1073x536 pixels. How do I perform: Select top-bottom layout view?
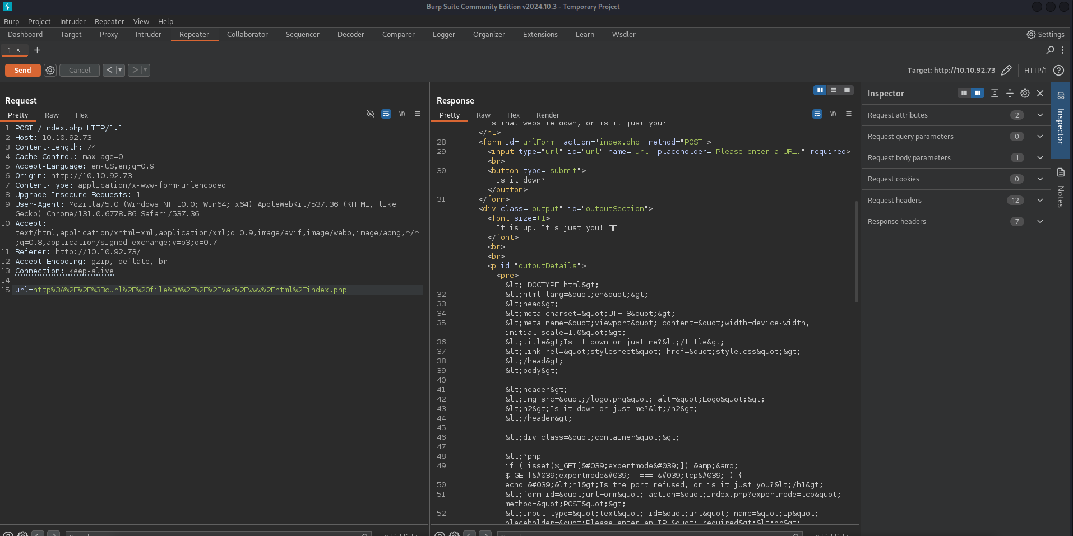pyautogui.click(x=834, y=90)
